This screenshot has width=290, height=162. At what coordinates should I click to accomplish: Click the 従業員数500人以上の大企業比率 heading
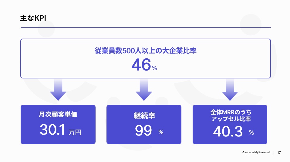[x=146, y=50]
